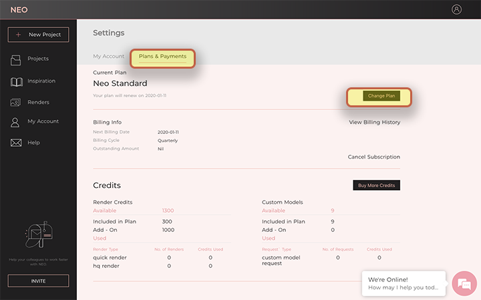The height and width of the screenshot is (300, 481).
Task: Click the No. of Renders column header
Action: 169,249
